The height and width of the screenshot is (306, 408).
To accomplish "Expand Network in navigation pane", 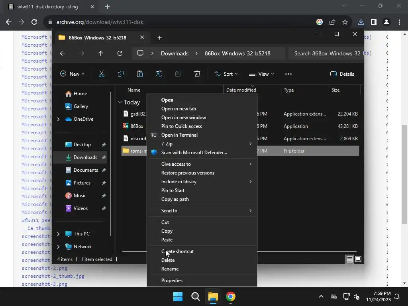I will pyautogui.click(x=58, y=247).
